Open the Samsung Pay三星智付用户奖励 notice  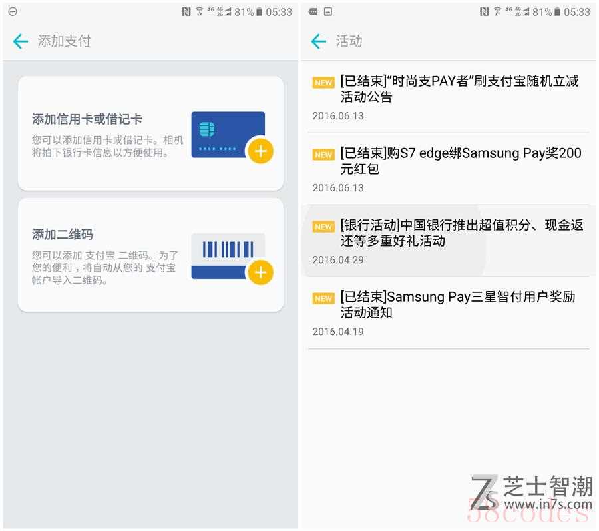coord(449,312)
